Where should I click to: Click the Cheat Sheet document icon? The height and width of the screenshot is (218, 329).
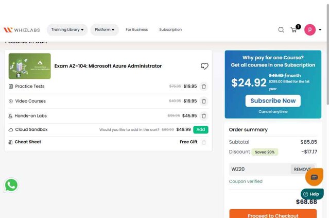[10, 142]
